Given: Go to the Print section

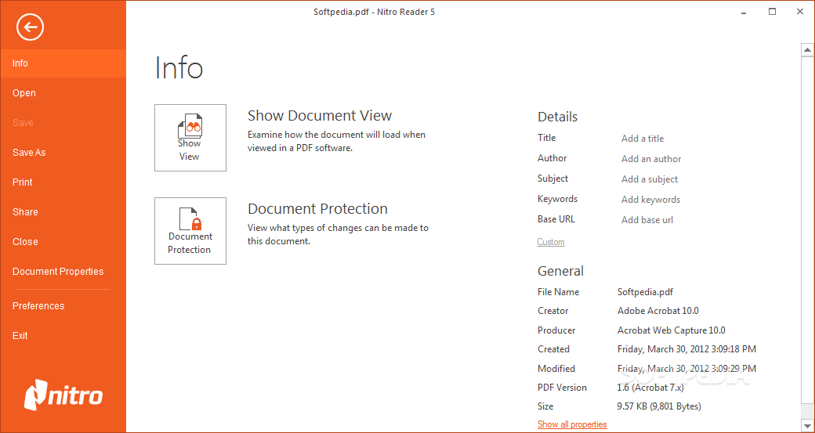Looking at the screenshot, I should coord(63,182).
